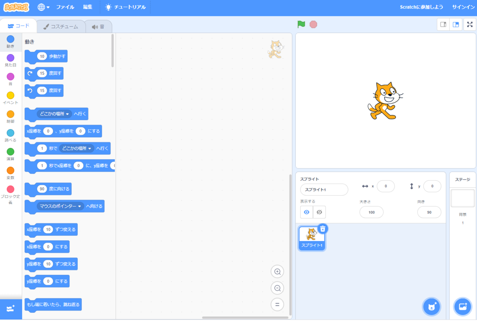
Task: Switch to the コスチューム tab
Action: (x=61, y=27)
